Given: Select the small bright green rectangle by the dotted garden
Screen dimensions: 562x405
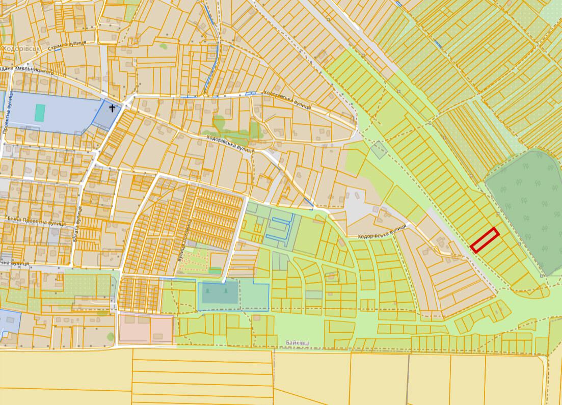Looking at the screenshot, I should click(x=215, y=271).
